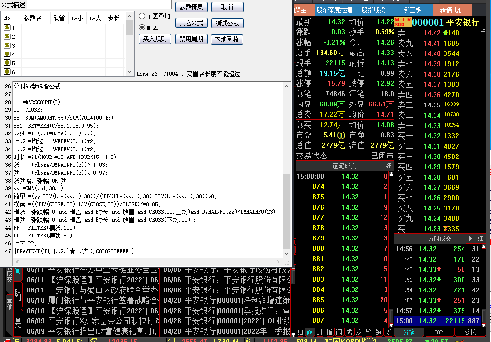Cancel the dialog with 取消

[x=227, y=7]
